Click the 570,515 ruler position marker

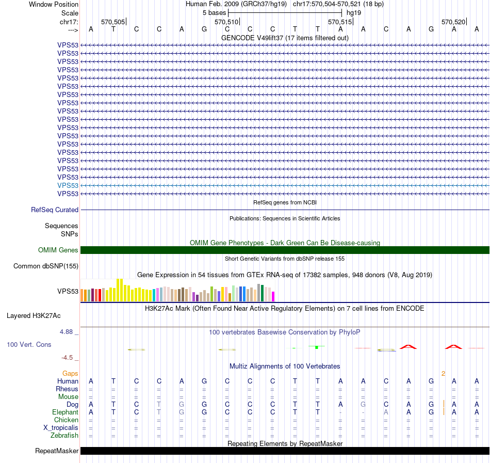point(340,22)
